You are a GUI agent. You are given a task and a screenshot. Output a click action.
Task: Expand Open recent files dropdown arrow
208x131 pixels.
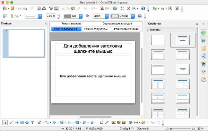pyautogui.click(x=16, y=8)
